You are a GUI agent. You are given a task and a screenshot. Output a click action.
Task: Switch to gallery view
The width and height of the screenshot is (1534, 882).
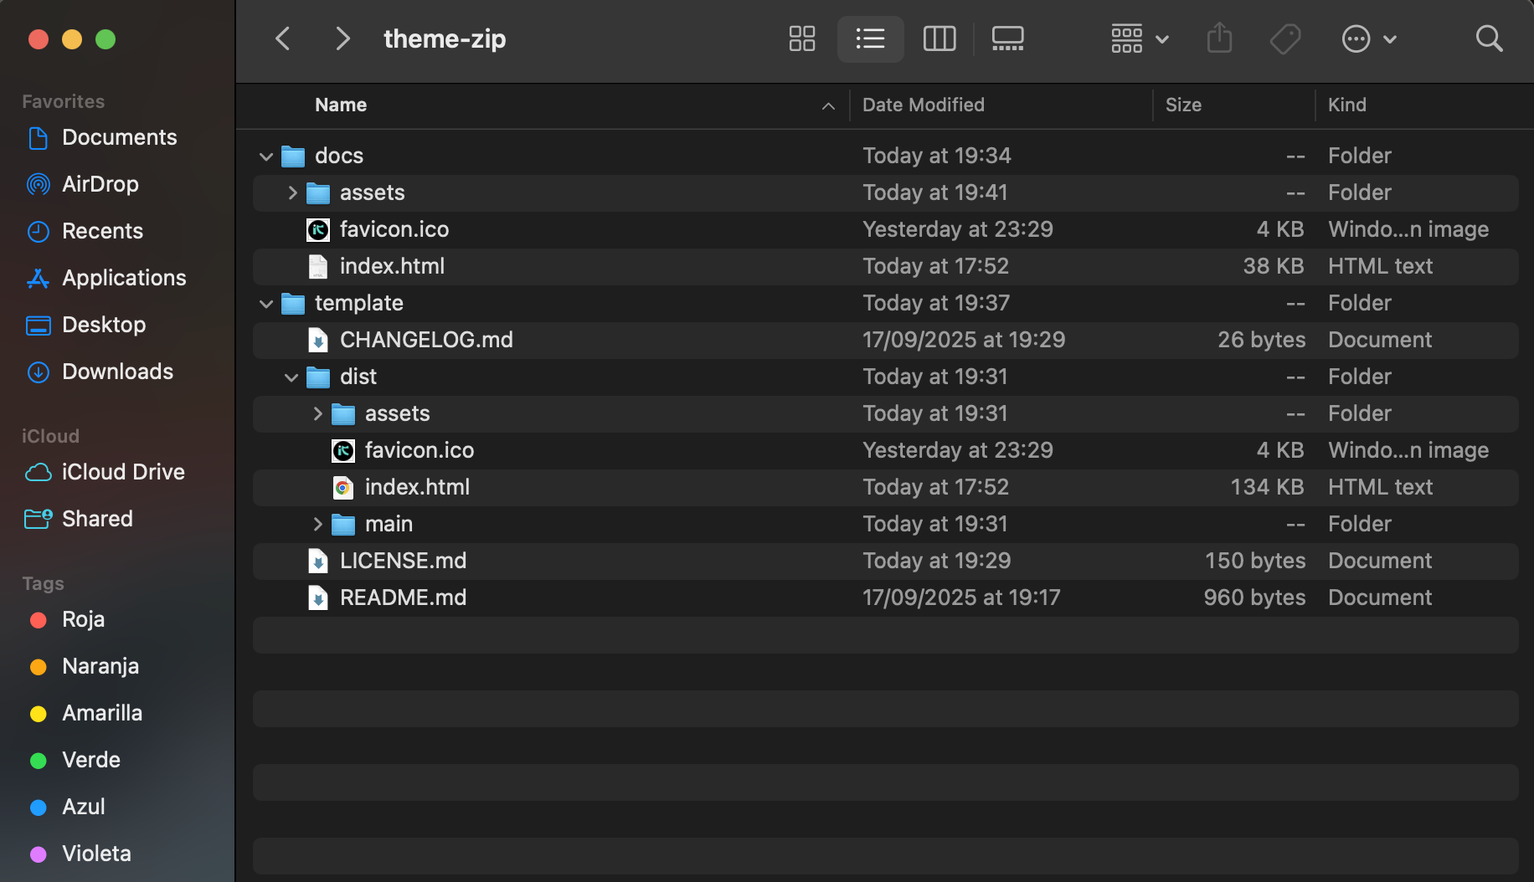pos(1007,38)
